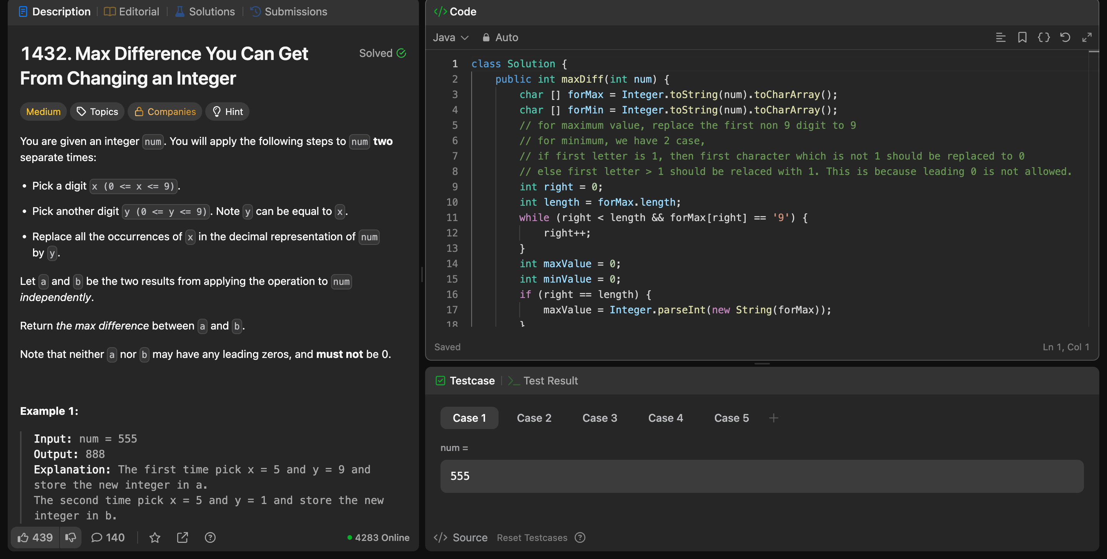Viewport: 1107px width, 559px height.
Task: Click the thumbs down dislike icon
Action: click(70, 537)
